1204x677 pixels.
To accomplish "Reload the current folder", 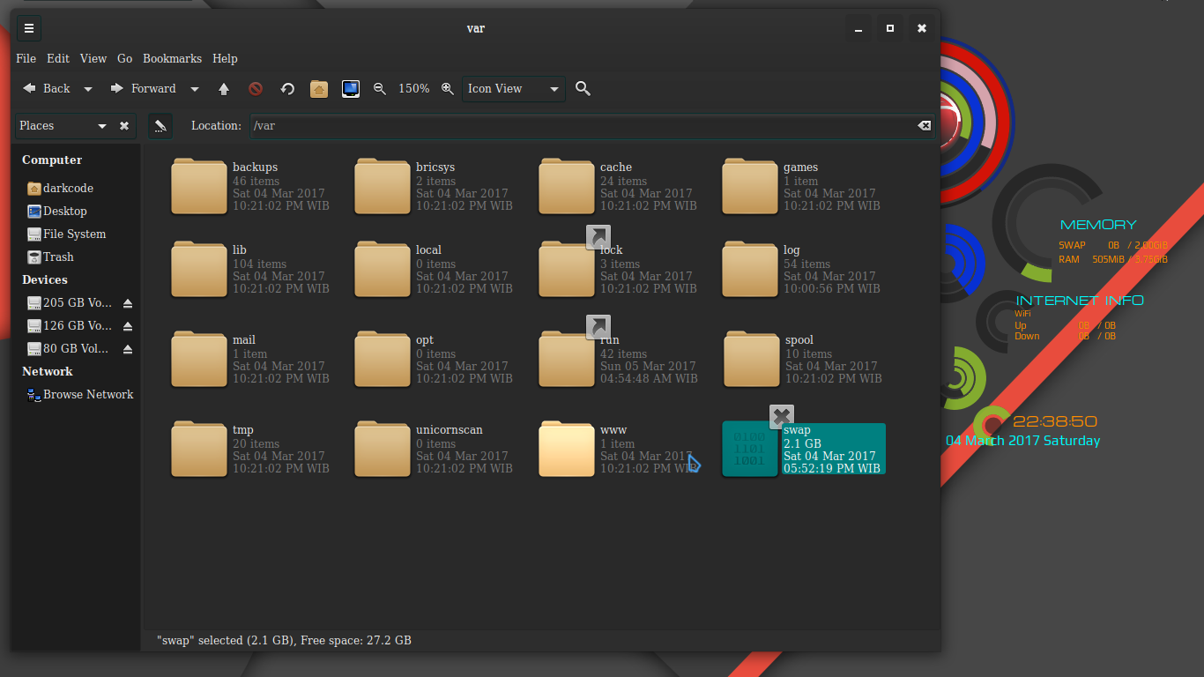I will (287, 88).
